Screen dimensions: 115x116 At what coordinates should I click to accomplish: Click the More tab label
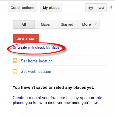click(86, 24)
